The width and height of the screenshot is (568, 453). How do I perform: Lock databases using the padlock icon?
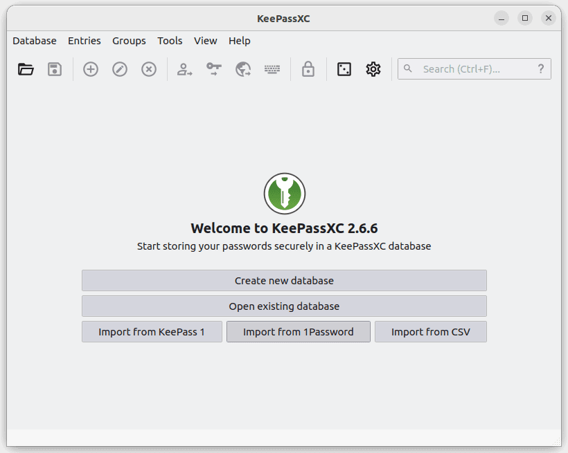click(x=308, y=69)
